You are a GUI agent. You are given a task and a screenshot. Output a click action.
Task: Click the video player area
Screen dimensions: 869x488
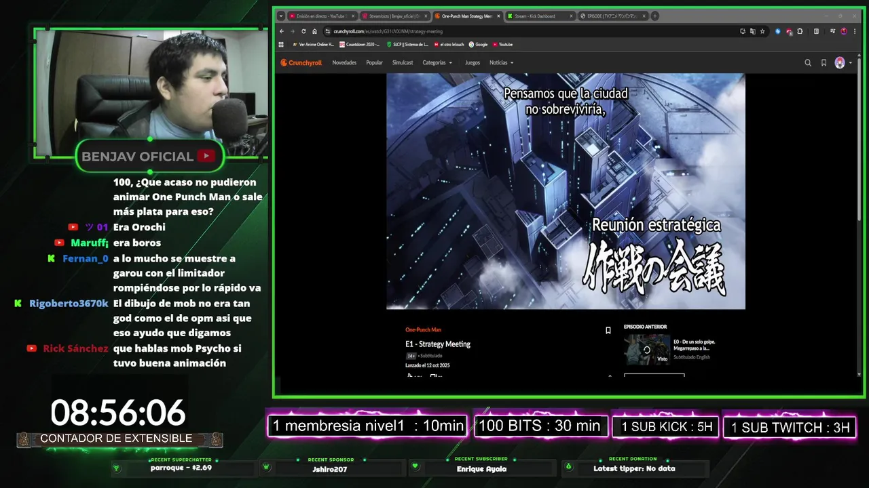[x=566, y=191]
